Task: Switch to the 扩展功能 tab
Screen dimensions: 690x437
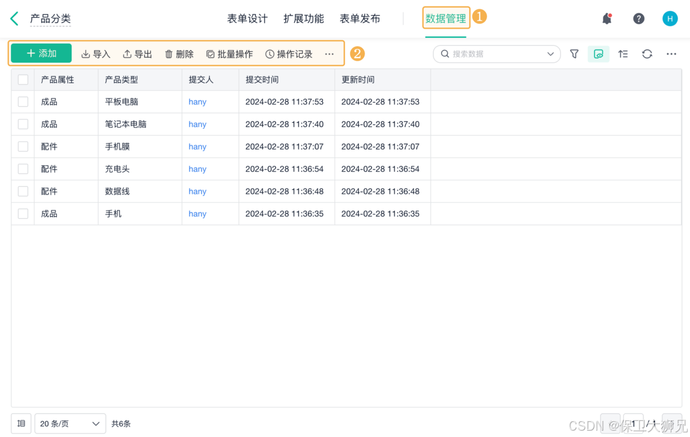Action: click(304, 18)
